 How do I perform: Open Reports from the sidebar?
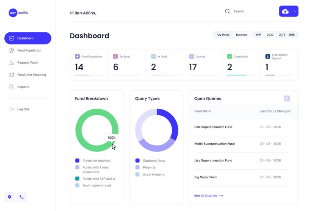coord(23,87)
